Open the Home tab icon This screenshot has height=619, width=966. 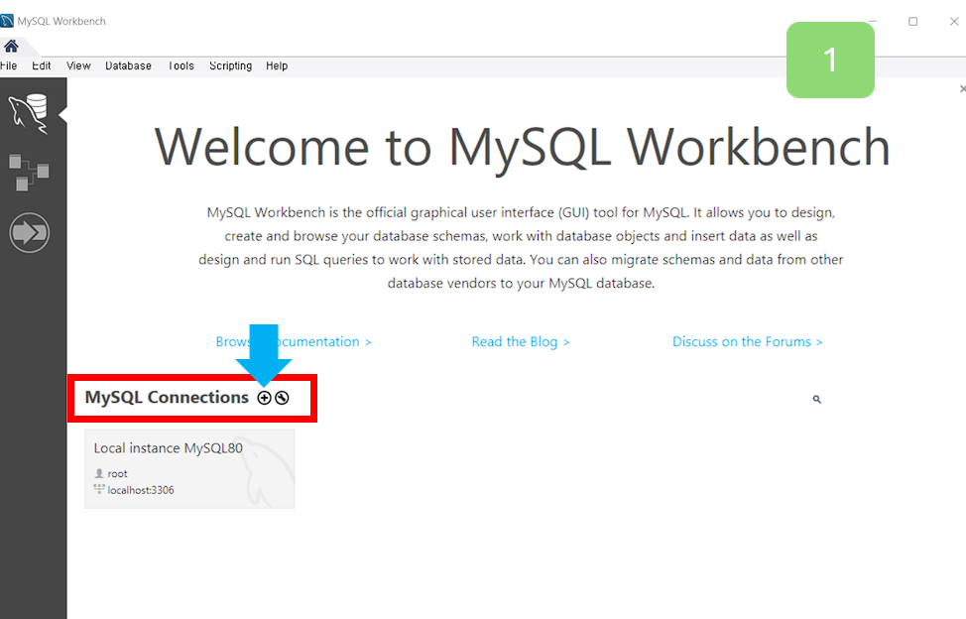point(11,47)
